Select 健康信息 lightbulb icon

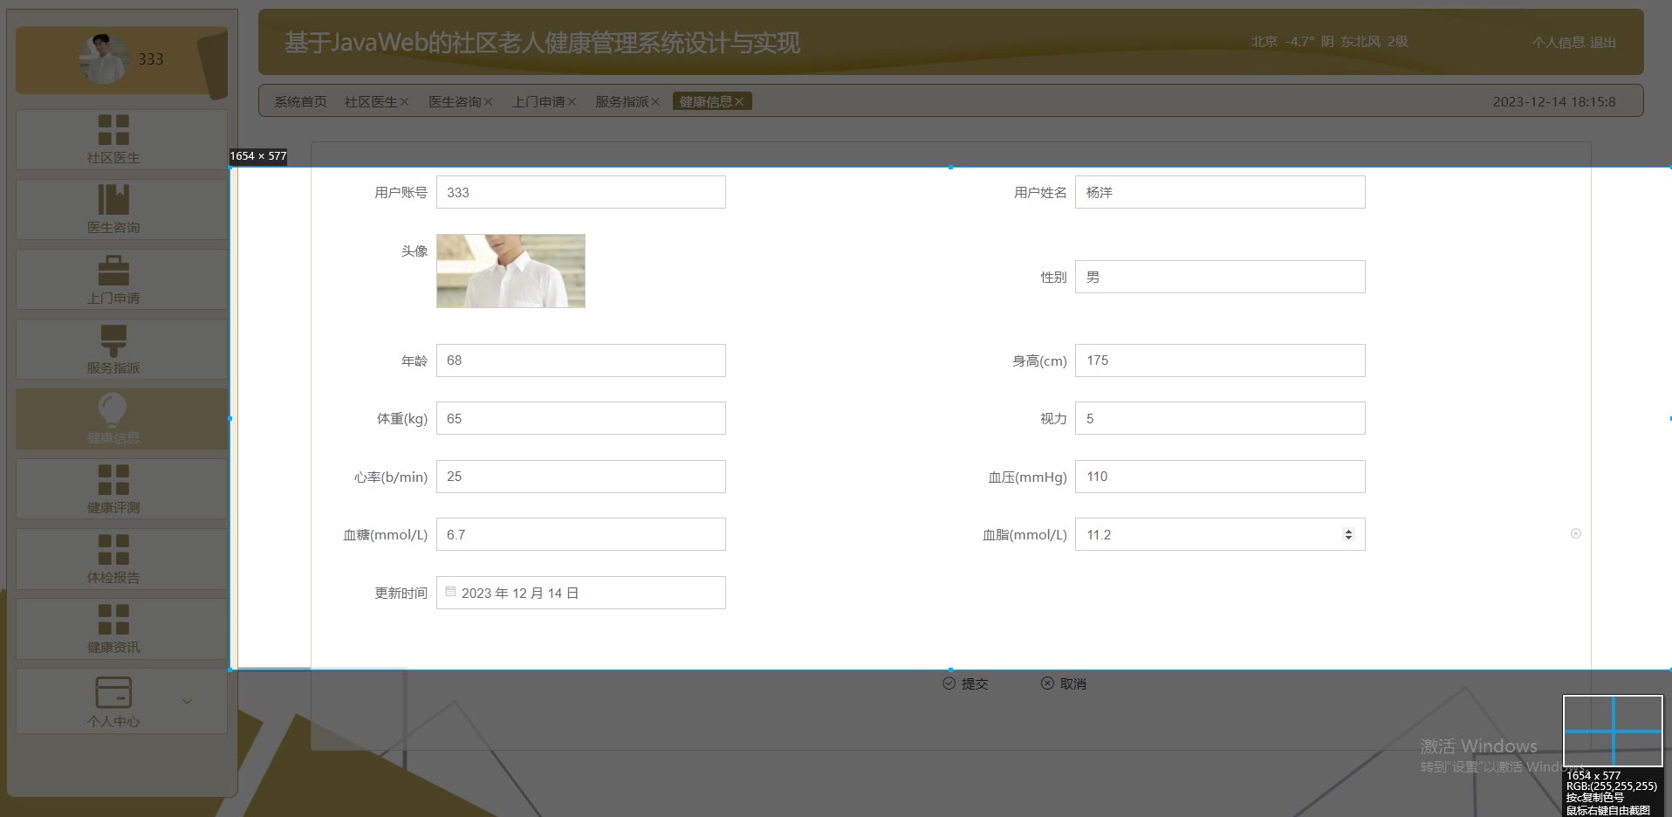coord(113,409)
